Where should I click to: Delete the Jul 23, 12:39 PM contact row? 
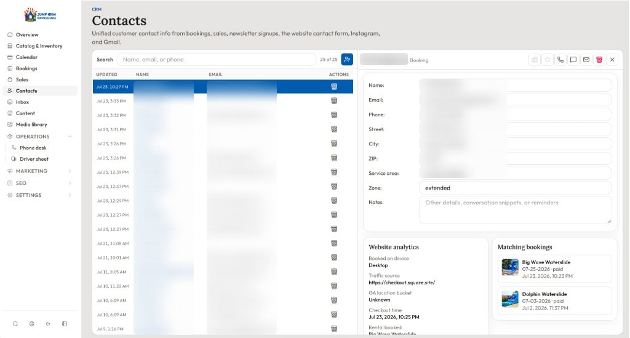click(334, 172)
